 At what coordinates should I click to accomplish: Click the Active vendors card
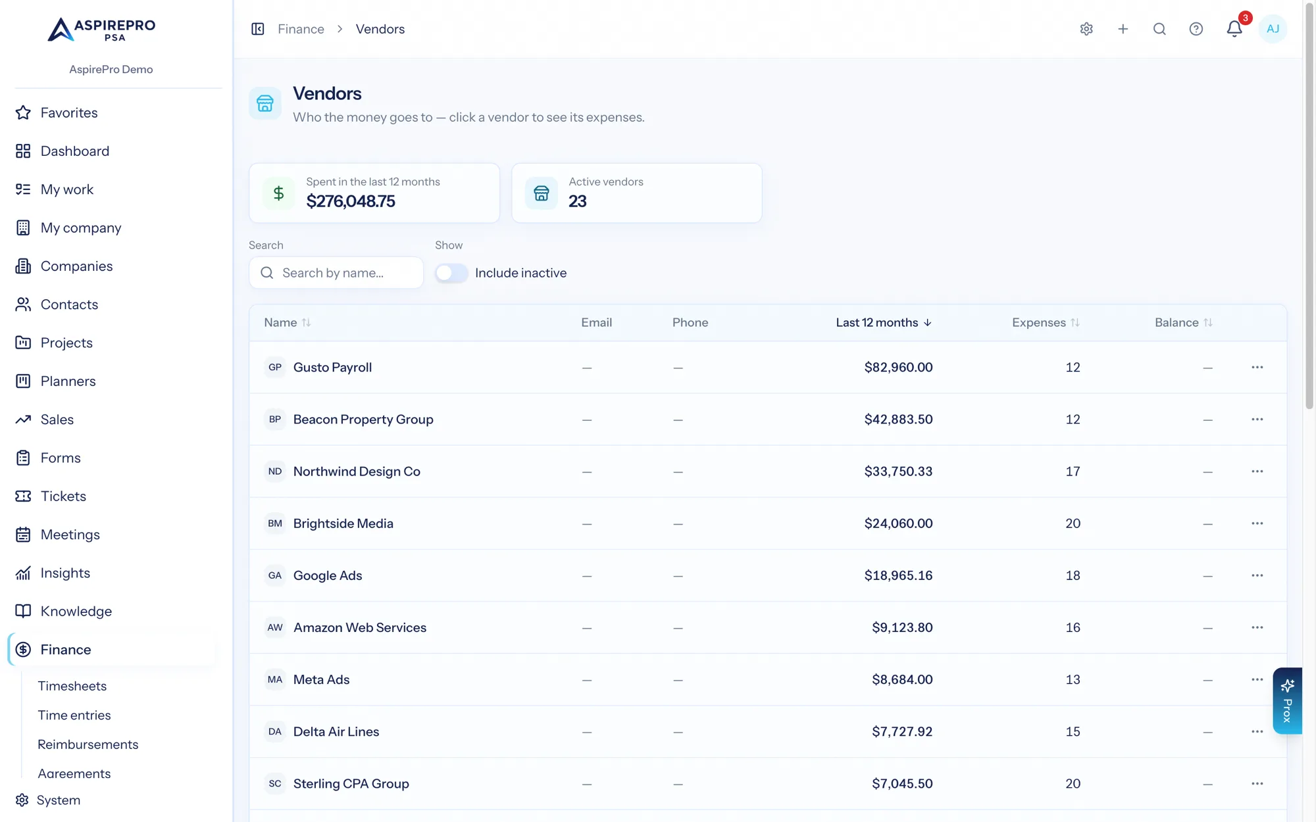pyautogui.click(x=637, y=193)
